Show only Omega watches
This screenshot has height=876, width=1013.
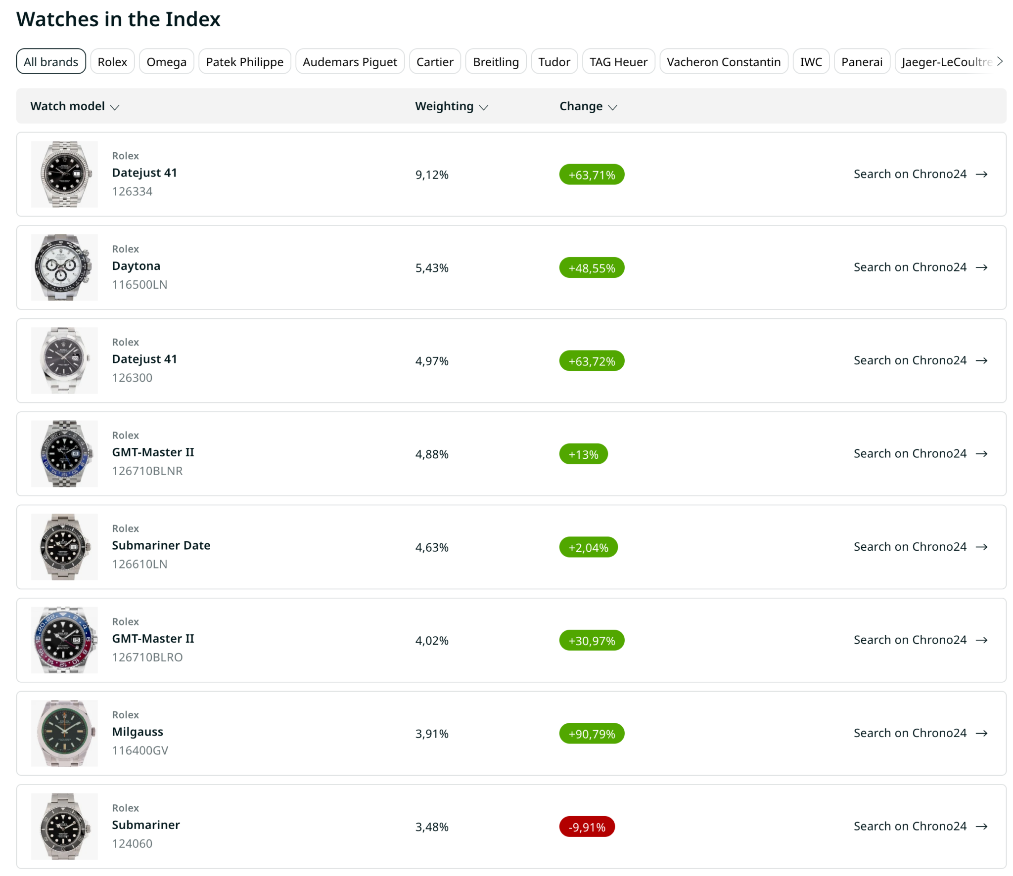166,62
